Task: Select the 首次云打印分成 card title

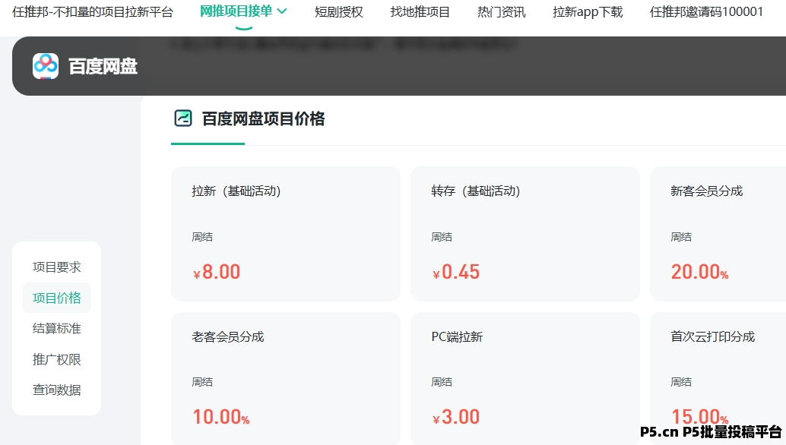Action: tap(713, 336)
